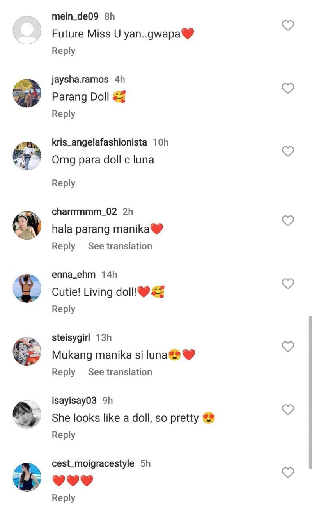Reply to mein_de09's comment
Screen dimensions: 312x506
tap(64, 51)
